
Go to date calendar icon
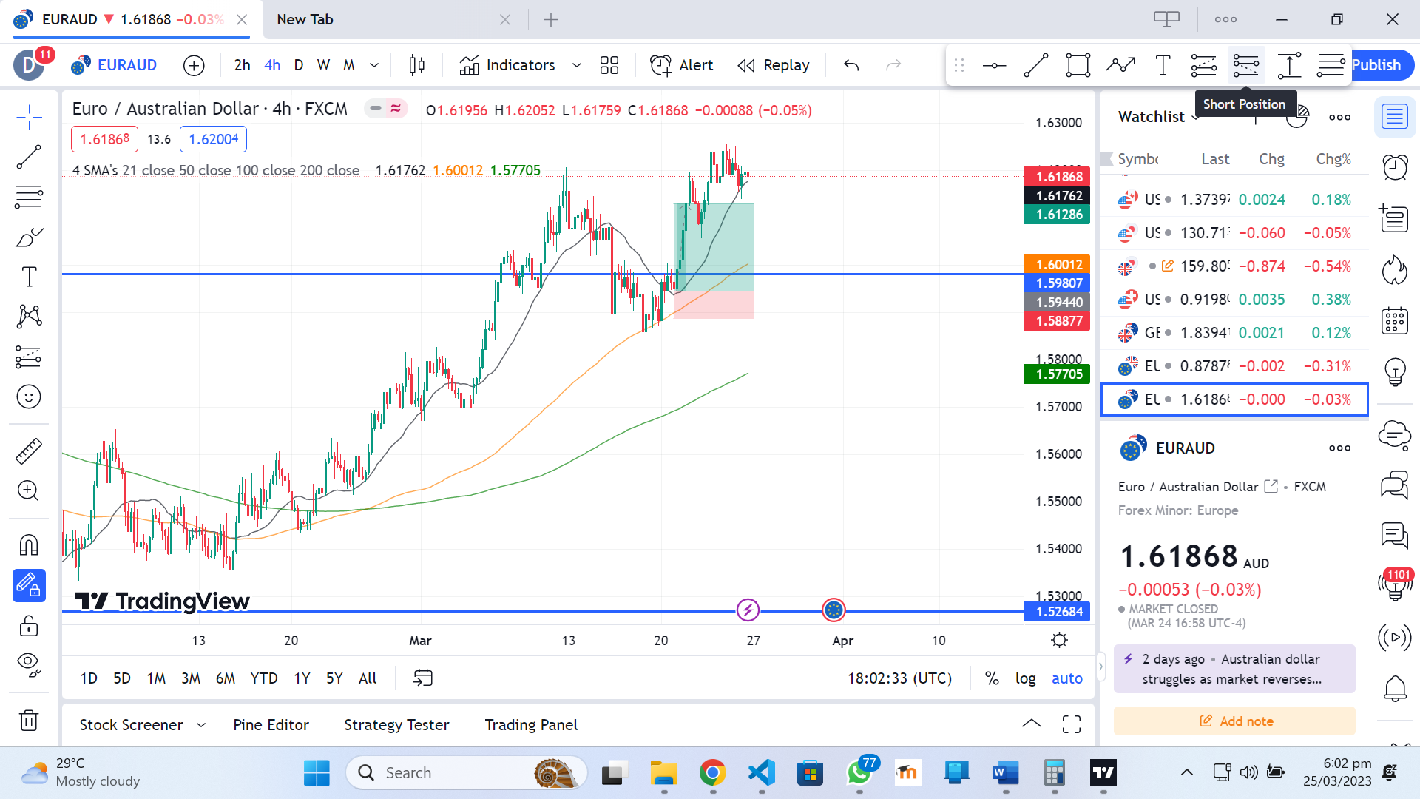[x=423, y=678]
